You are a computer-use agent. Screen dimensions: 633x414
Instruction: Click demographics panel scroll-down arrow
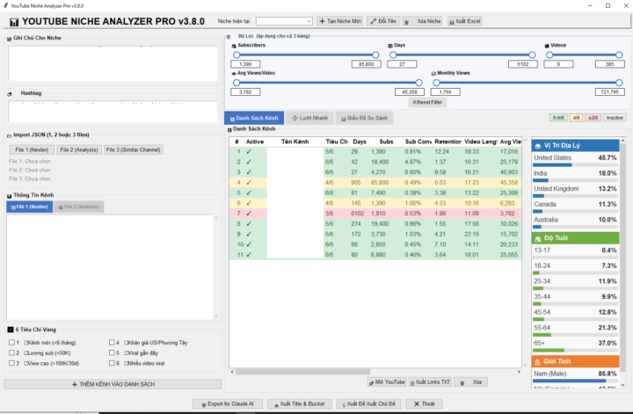pos(623,385)
